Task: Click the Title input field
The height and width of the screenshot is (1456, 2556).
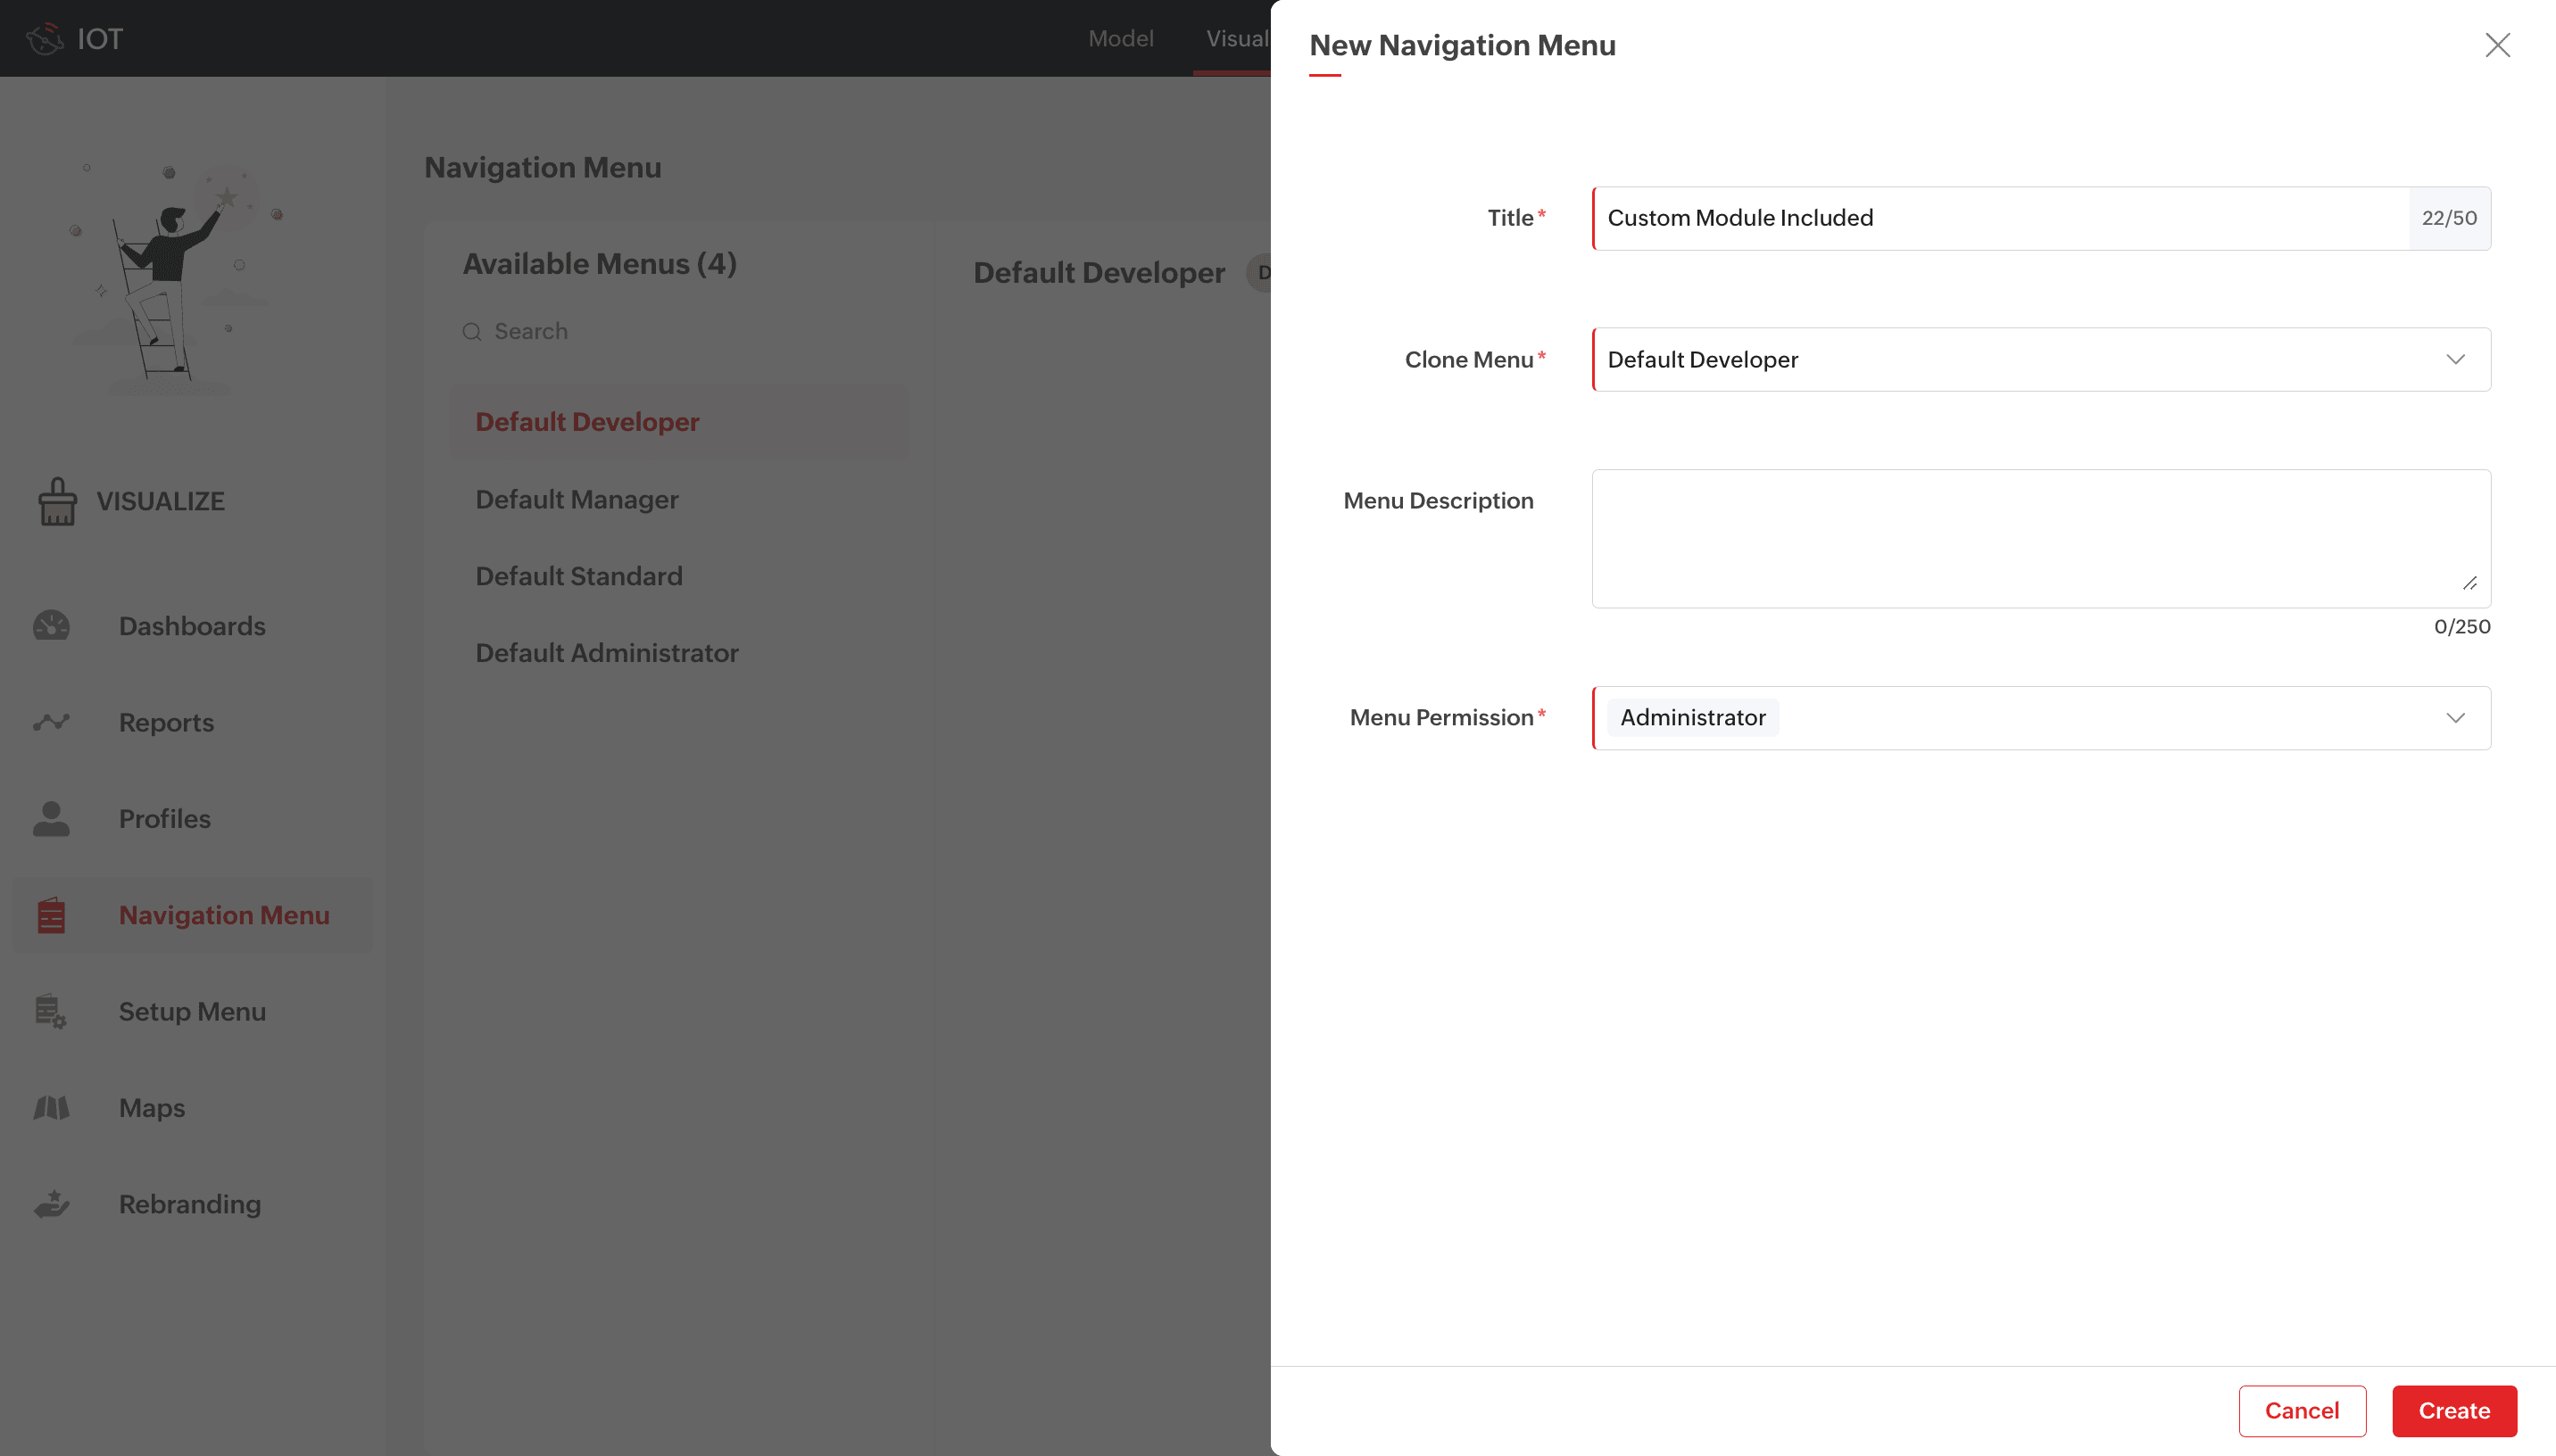Action: 2000,218
